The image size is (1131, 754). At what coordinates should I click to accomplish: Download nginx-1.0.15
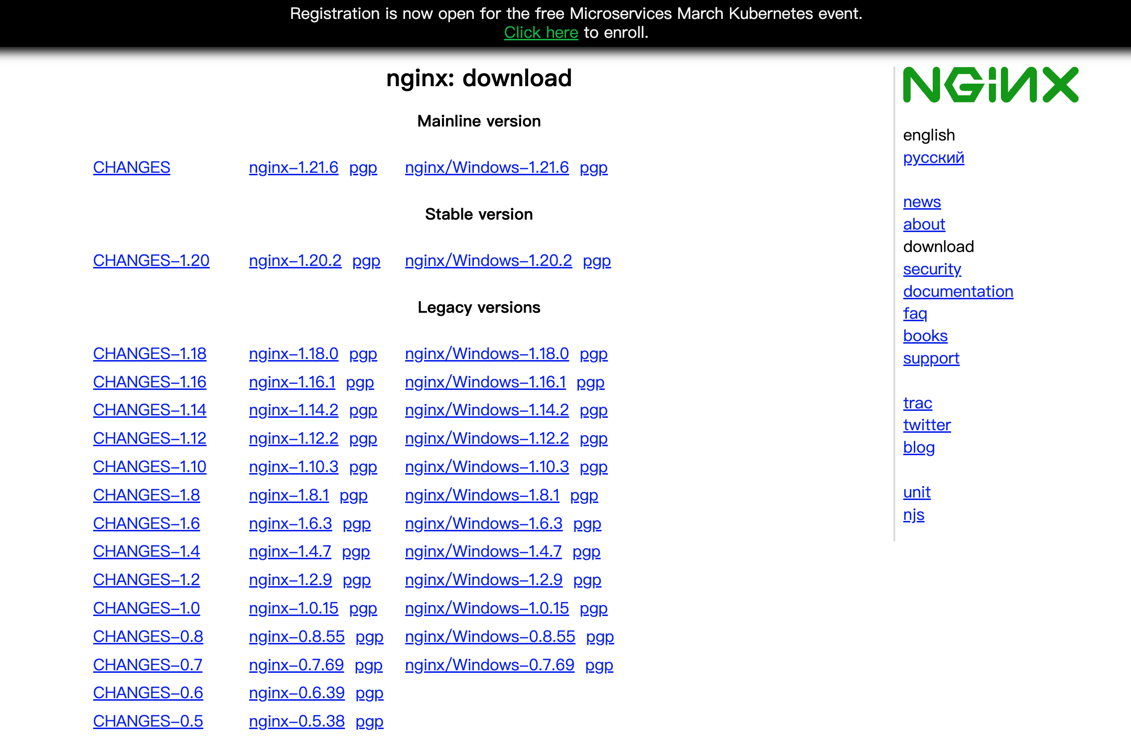coord(293,608)
